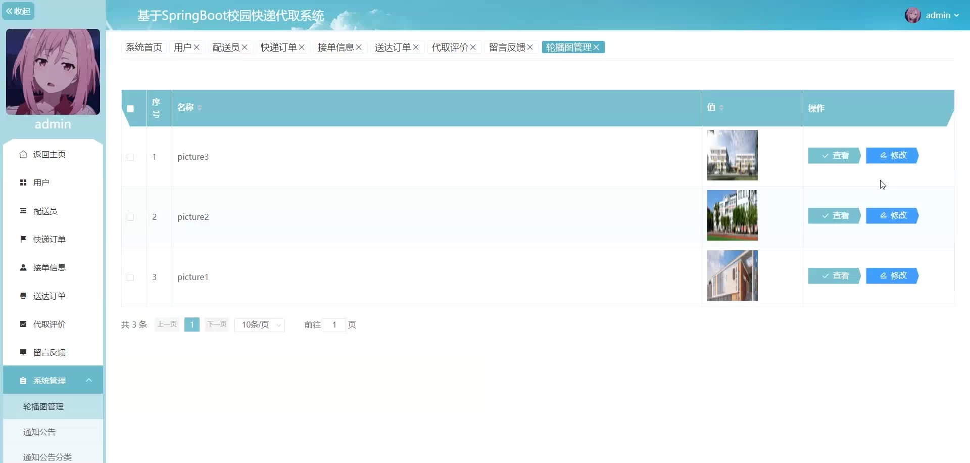Check the picture2 row checkbox
Screen dimensions: 970x463
tap(130, 217)
